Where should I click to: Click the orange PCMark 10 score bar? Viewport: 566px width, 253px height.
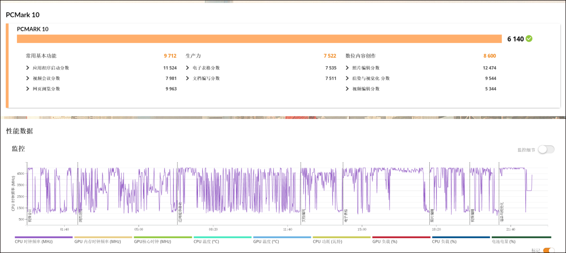click(x=259, y=39)
